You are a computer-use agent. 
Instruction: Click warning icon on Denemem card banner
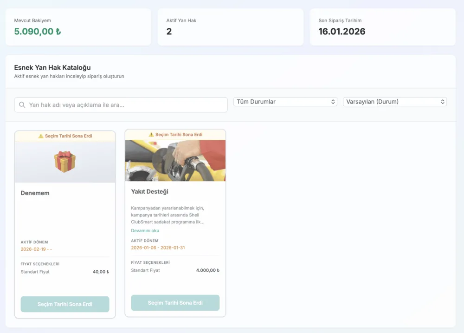click(x=41, y=136)
